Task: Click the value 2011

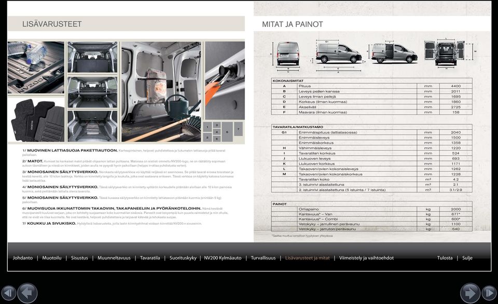Action: coord(456,91)
